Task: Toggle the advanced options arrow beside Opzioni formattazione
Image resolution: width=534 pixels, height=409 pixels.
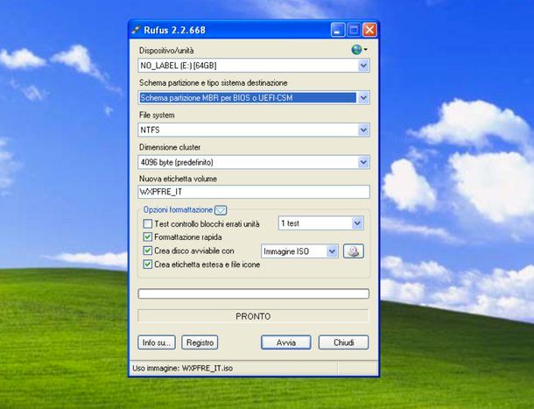Action: (221, 210)
